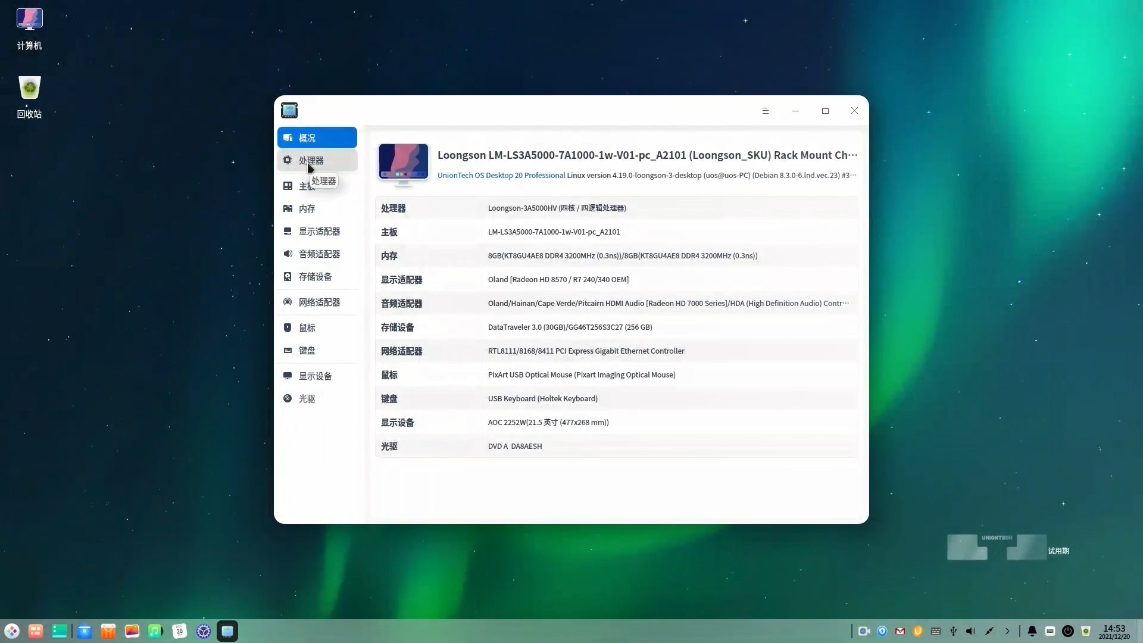This screenshot has height=643, width=1143.
Task: Open the 显示设备 display device sidebar section
Action: click(317, 376)
